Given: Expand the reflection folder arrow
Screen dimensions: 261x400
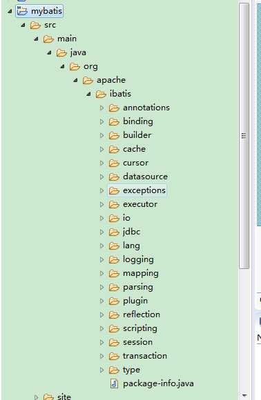Looking at the screenshot, I should coord(101,314).
